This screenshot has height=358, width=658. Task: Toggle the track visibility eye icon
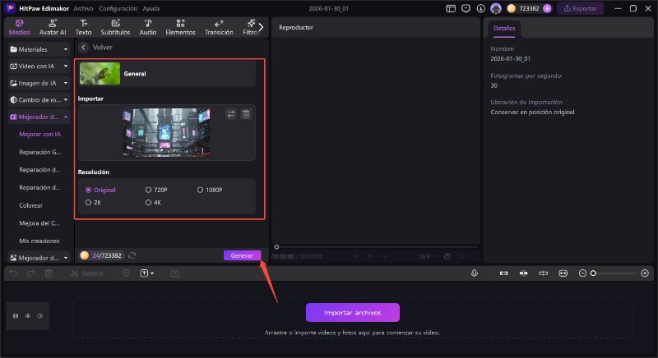28,315
